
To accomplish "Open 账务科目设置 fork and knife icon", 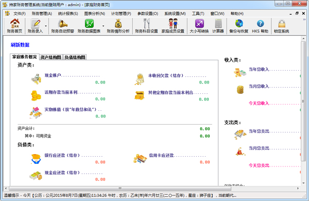I will click(x=146, y=26).
